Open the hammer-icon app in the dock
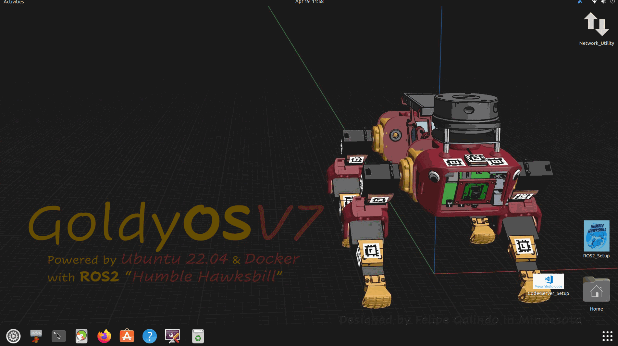 [36, 336]
